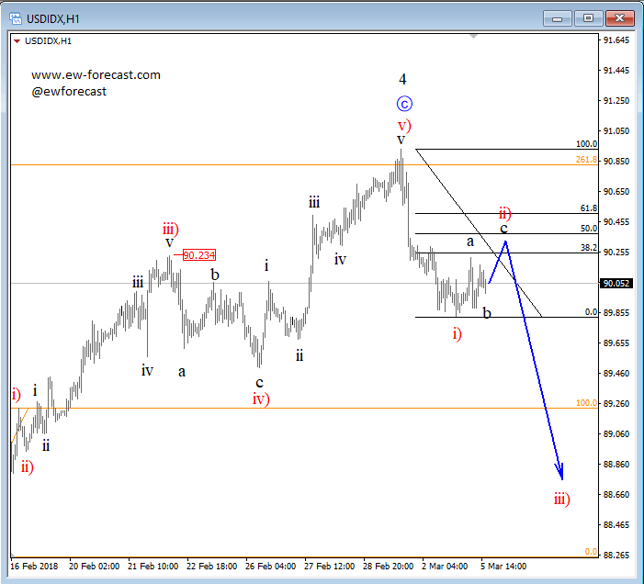Click the 26 Feb 04:00 time axis label
644x584 pixels.
coord(270,567)
